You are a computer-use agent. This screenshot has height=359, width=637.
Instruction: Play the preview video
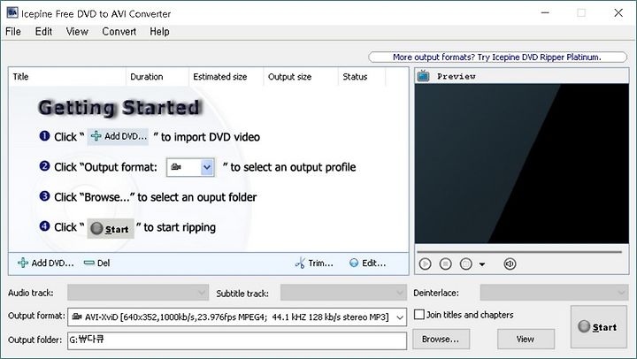[x=425, y=264]
